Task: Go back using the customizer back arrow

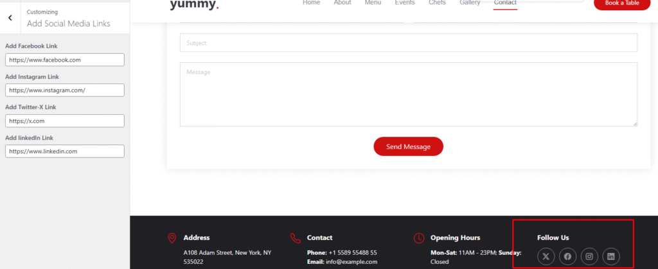Action: [10, 17]
